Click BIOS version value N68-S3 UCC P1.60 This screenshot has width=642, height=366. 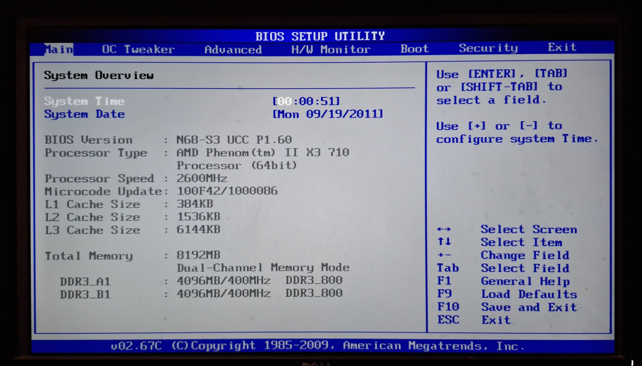tap(234, 140)
